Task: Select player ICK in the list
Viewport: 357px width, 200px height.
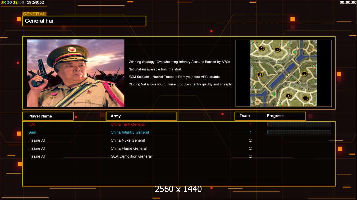Action: (32, 124)
